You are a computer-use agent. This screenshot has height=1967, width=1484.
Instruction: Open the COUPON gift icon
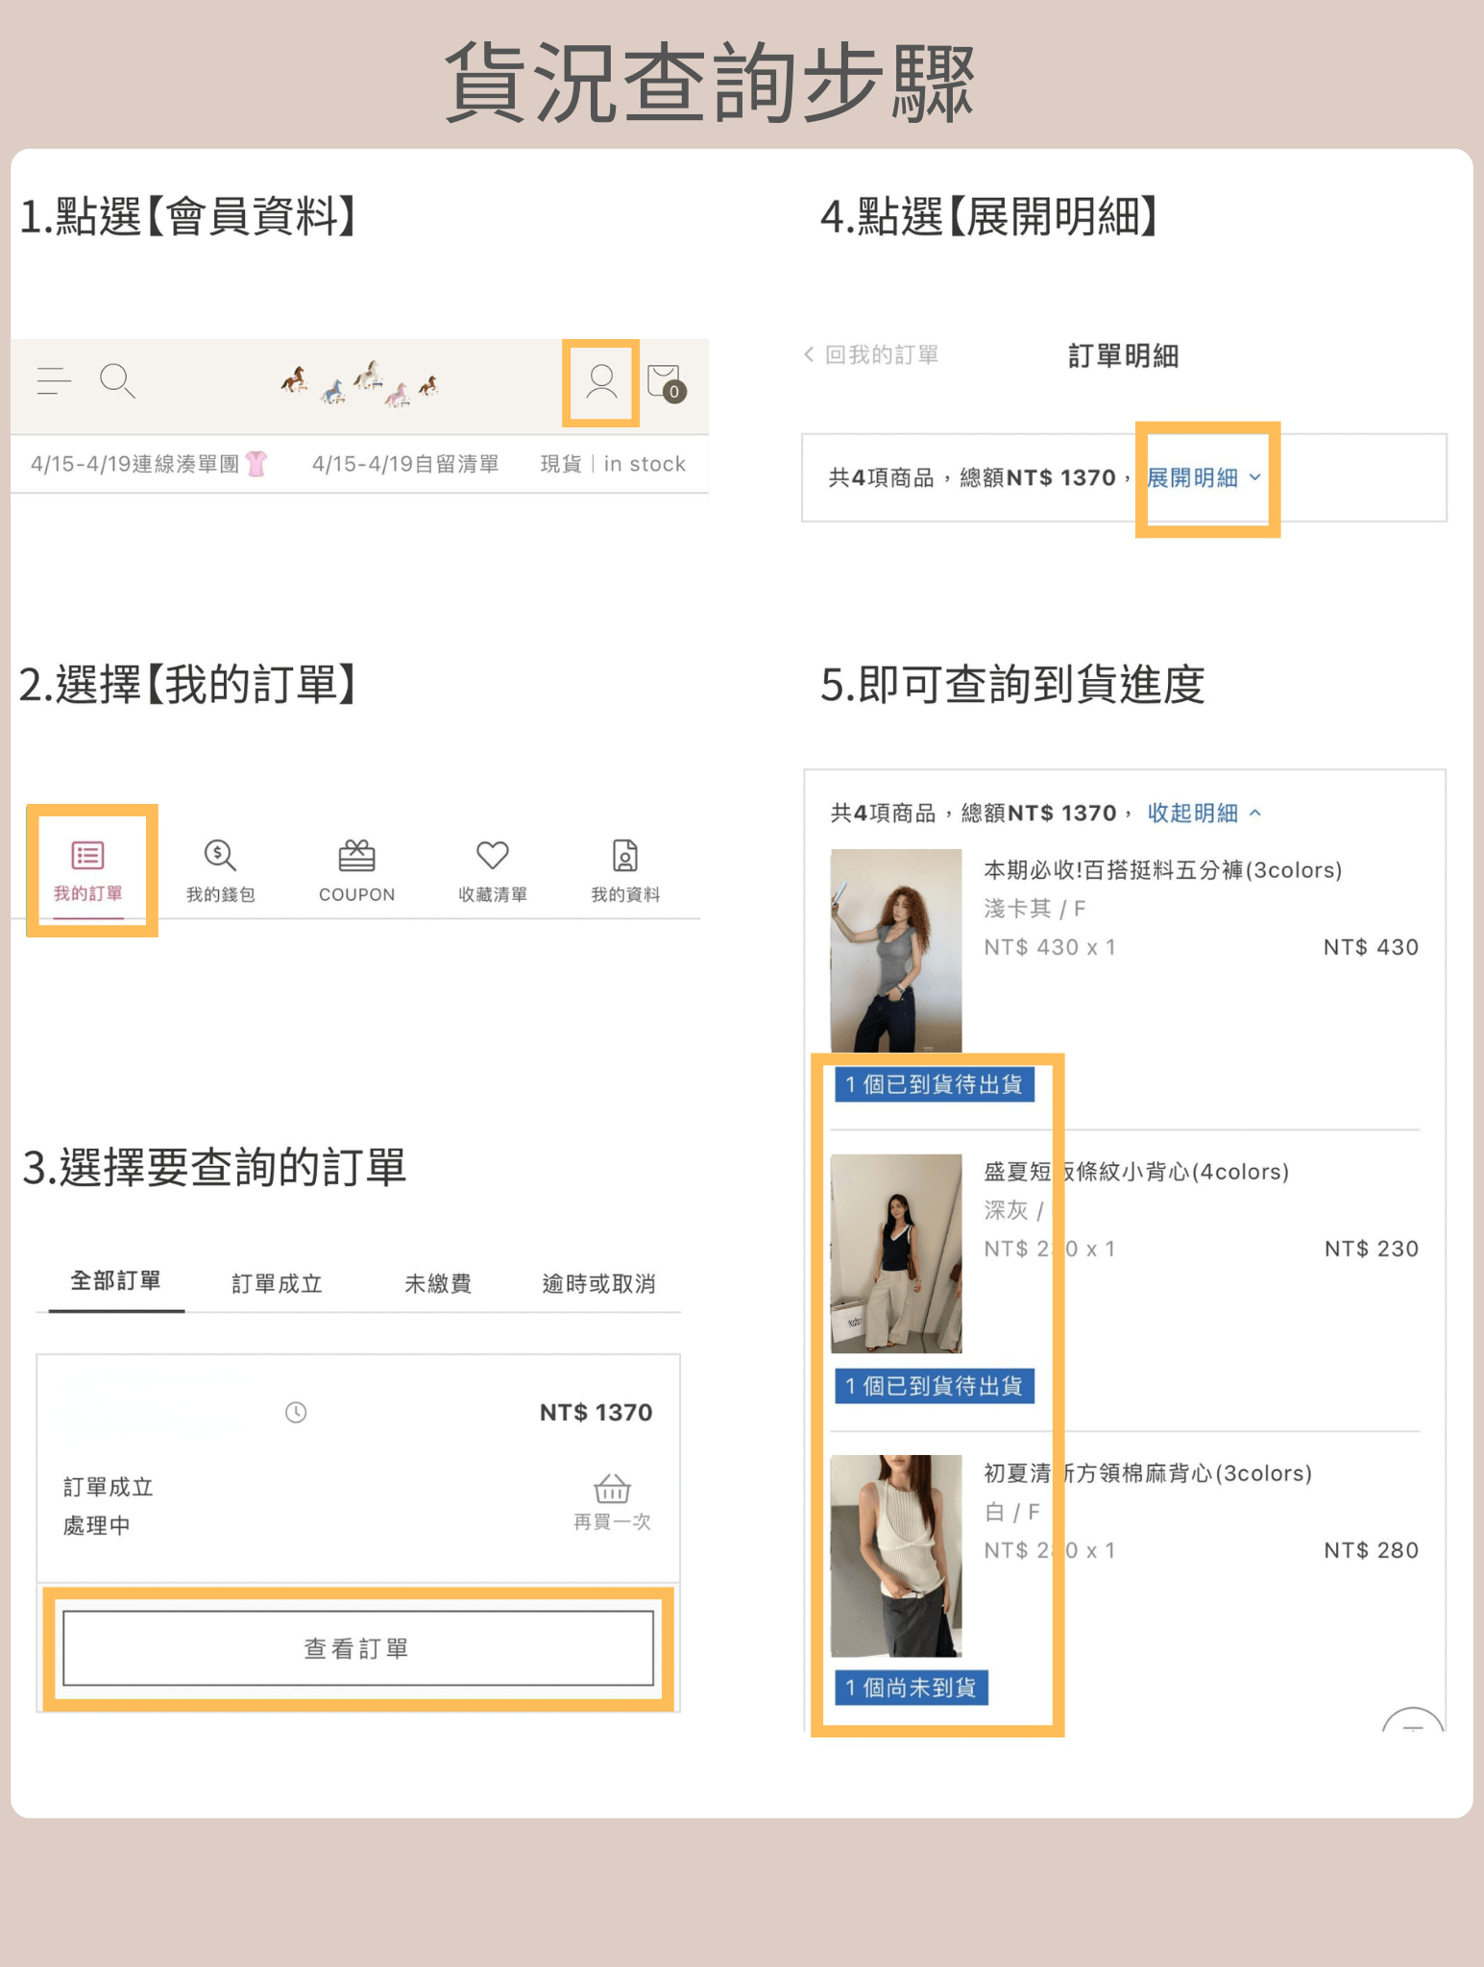click(x=356, y=855)
